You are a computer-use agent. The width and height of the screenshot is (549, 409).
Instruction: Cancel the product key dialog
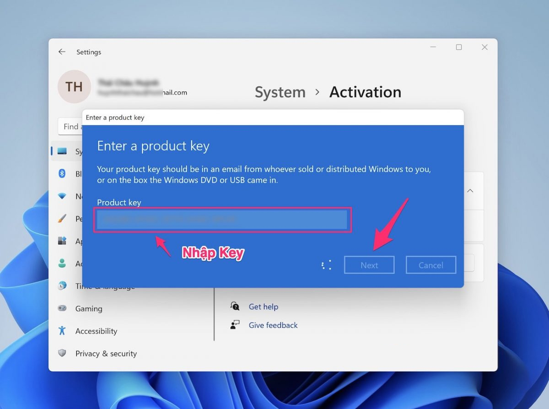coord(431,265)
